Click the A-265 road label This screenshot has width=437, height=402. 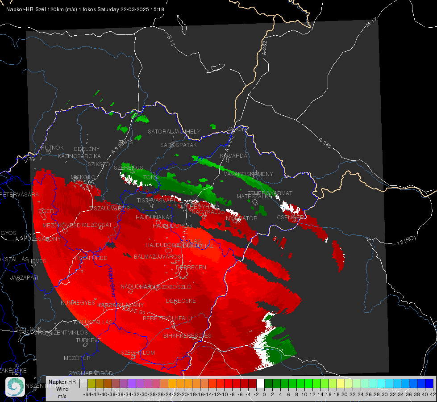coord(325,143)
